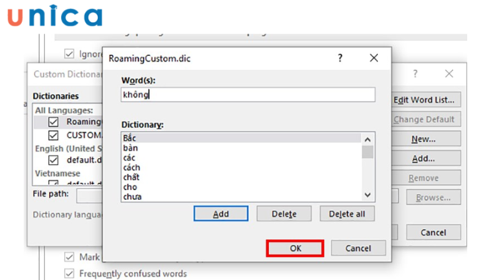Close the Custom Dictionaries window
Viewport: 499px width, 280px height.
point(449,74)
